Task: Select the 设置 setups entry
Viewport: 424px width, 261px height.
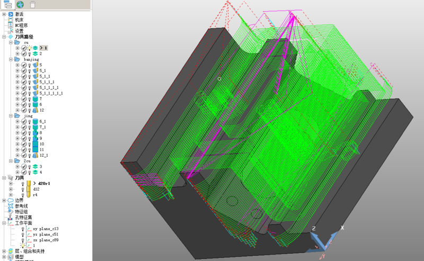Action: [19, 31]
